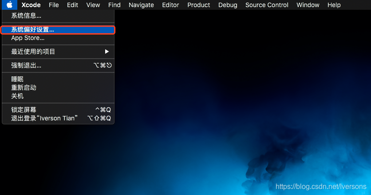Click the Apple logo menu icon
Screen dimensions: 371x195
coord(9,5)
